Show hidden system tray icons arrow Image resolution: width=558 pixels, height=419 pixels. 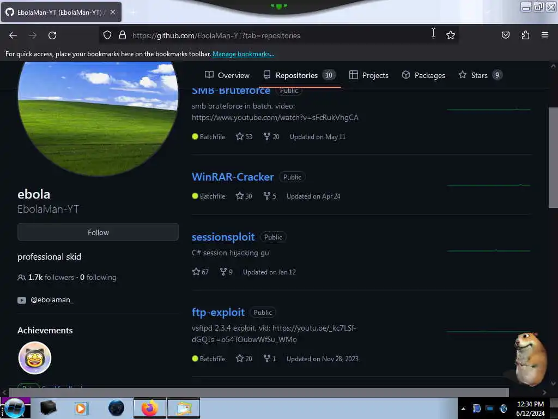click(x=463, y=408)
